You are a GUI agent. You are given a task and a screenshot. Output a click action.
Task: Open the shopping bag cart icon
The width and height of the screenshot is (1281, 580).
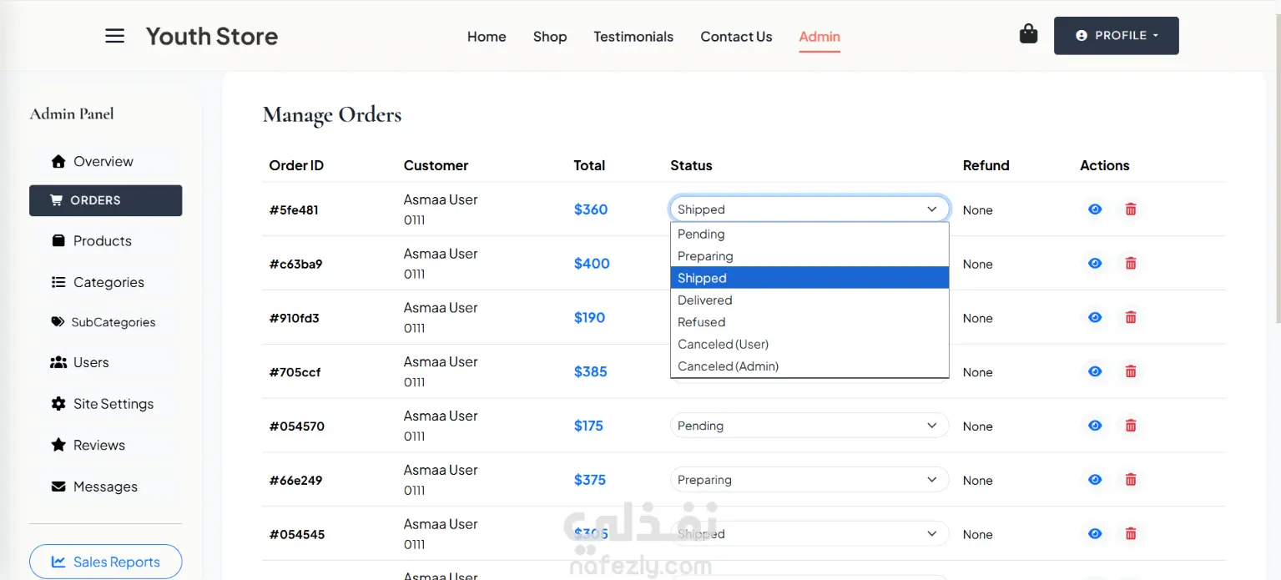point(1028,34)
